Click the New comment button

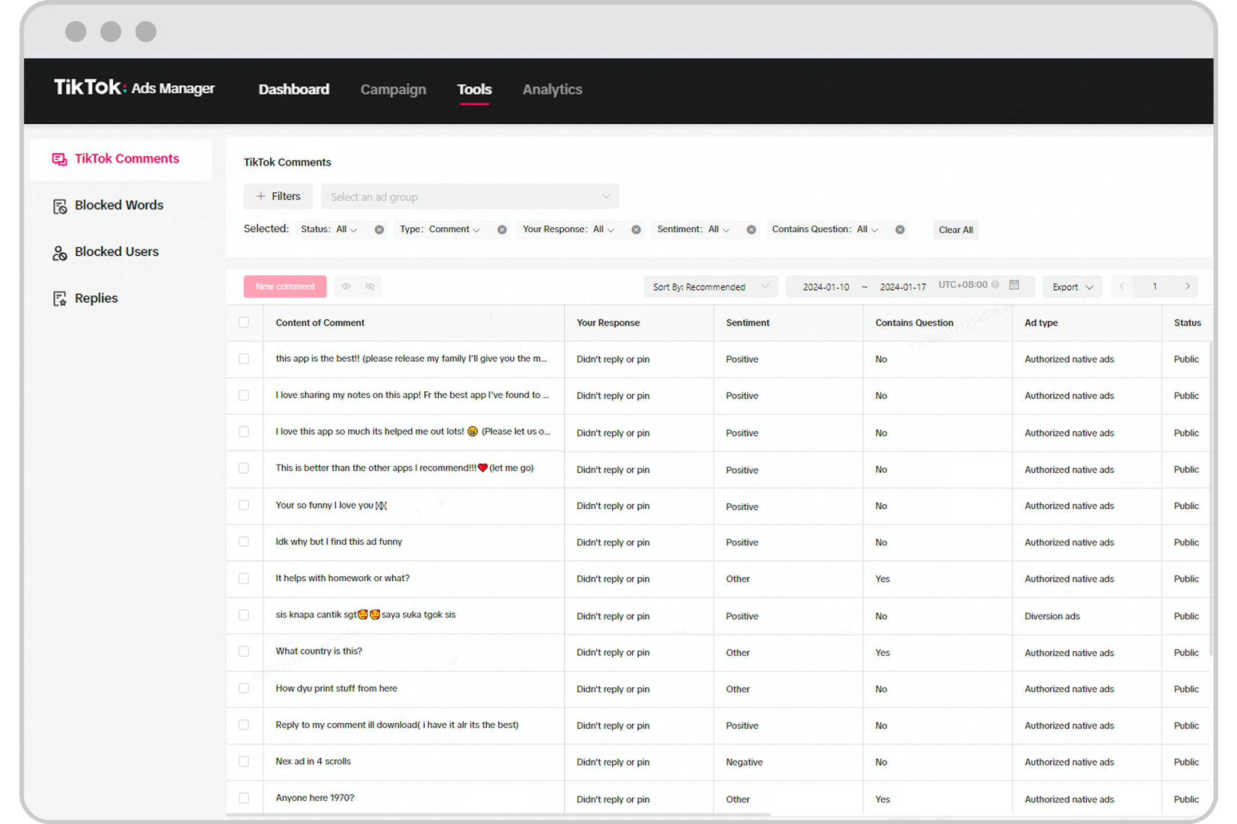point(285,286)
